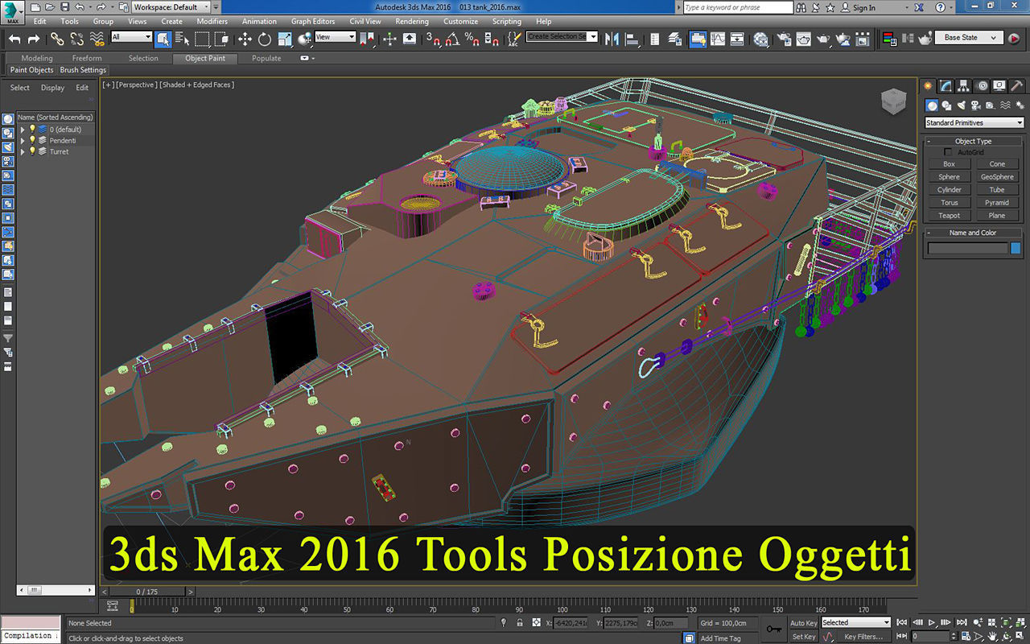1030x644 pixels.
Task: Open the key filter Selected dropdown
Action: [x=855, y=623]
